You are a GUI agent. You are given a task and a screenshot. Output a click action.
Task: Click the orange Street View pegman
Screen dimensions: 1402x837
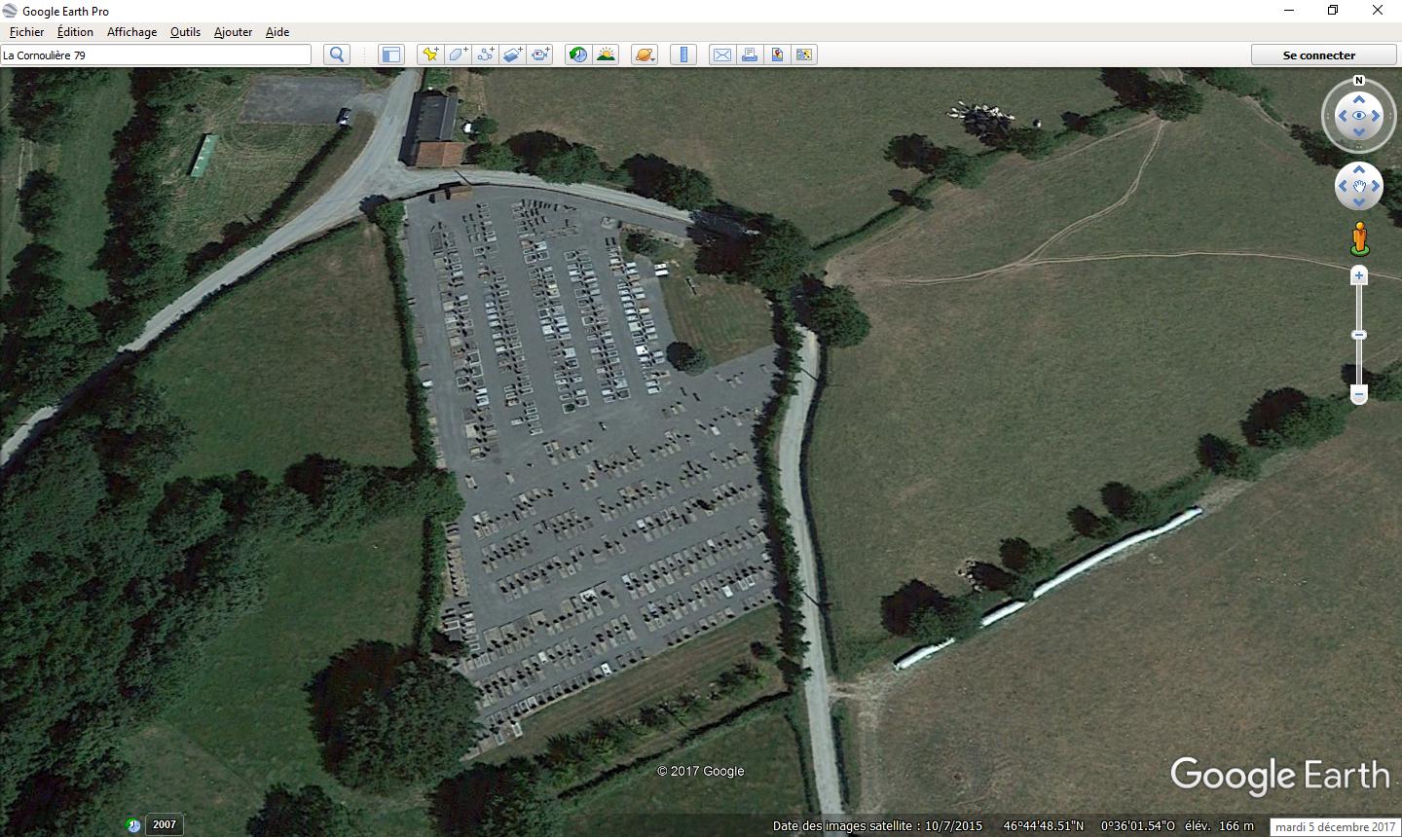pos(1359,238)
